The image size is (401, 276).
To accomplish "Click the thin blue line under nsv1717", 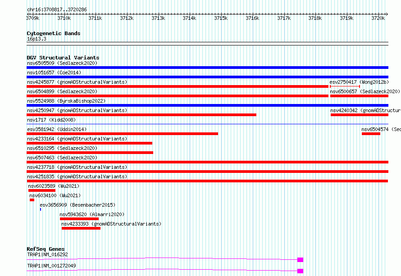I will pyautogui.click(x=207, y=124).
